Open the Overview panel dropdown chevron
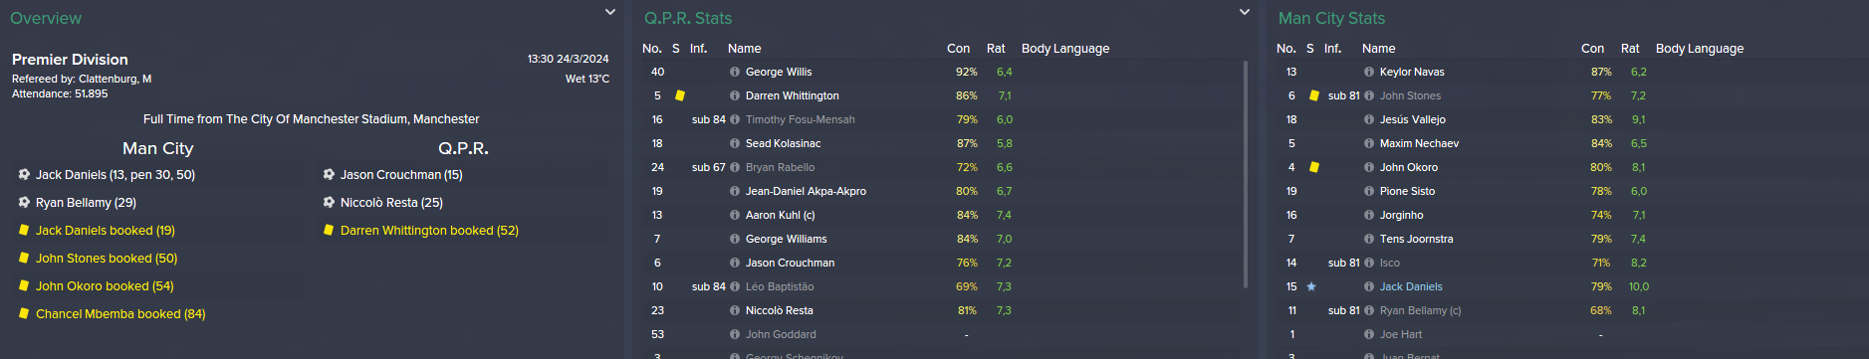The image size is (1869, 359). coord(610,12)
